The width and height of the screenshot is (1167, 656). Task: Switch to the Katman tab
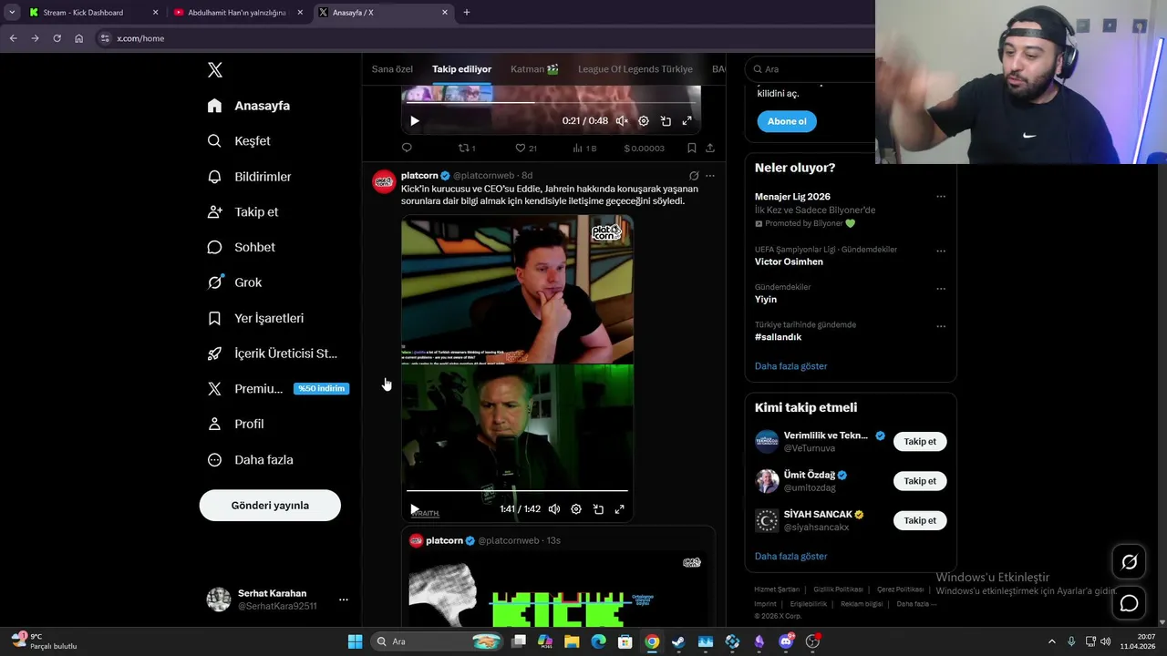534,69
